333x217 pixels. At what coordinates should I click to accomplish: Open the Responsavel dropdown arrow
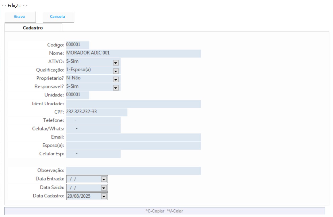click(x=116, y=88)
